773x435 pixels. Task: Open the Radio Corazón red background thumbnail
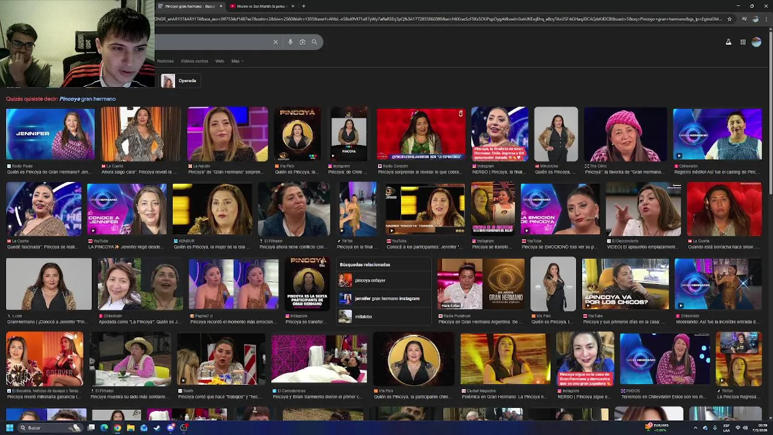(x=422, y=134)
